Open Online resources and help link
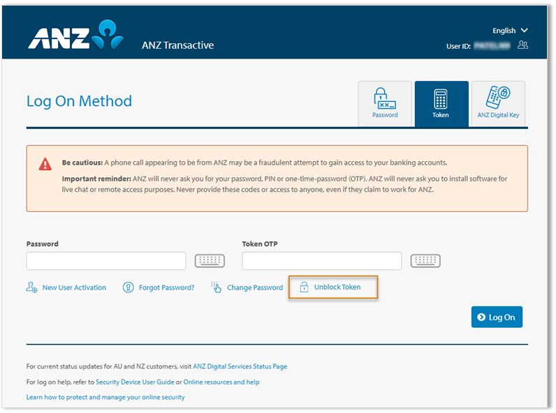 pos(221,382)
